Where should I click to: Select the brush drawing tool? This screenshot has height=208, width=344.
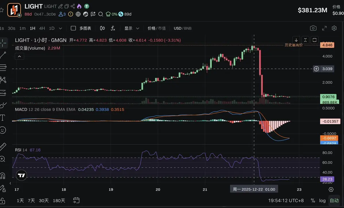click(3, 105)
